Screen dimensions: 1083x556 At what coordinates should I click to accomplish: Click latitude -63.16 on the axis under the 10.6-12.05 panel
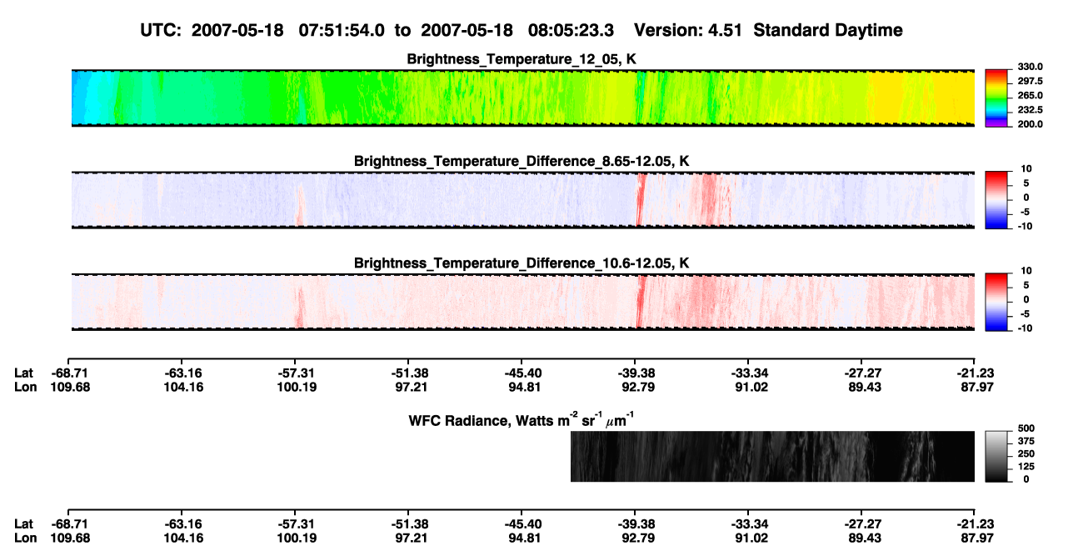click(x=182, y=373)
